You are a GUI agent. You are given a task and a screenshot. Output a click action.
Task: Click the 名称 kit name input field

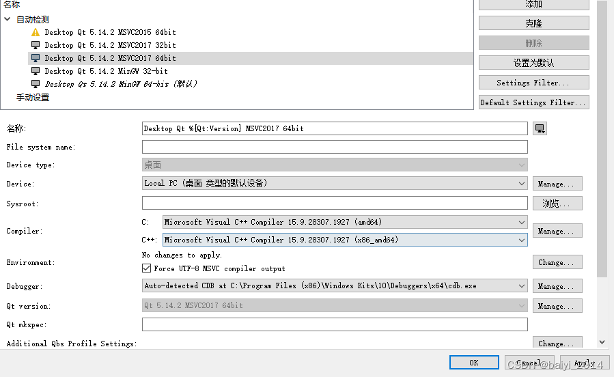tap(335, 128)
